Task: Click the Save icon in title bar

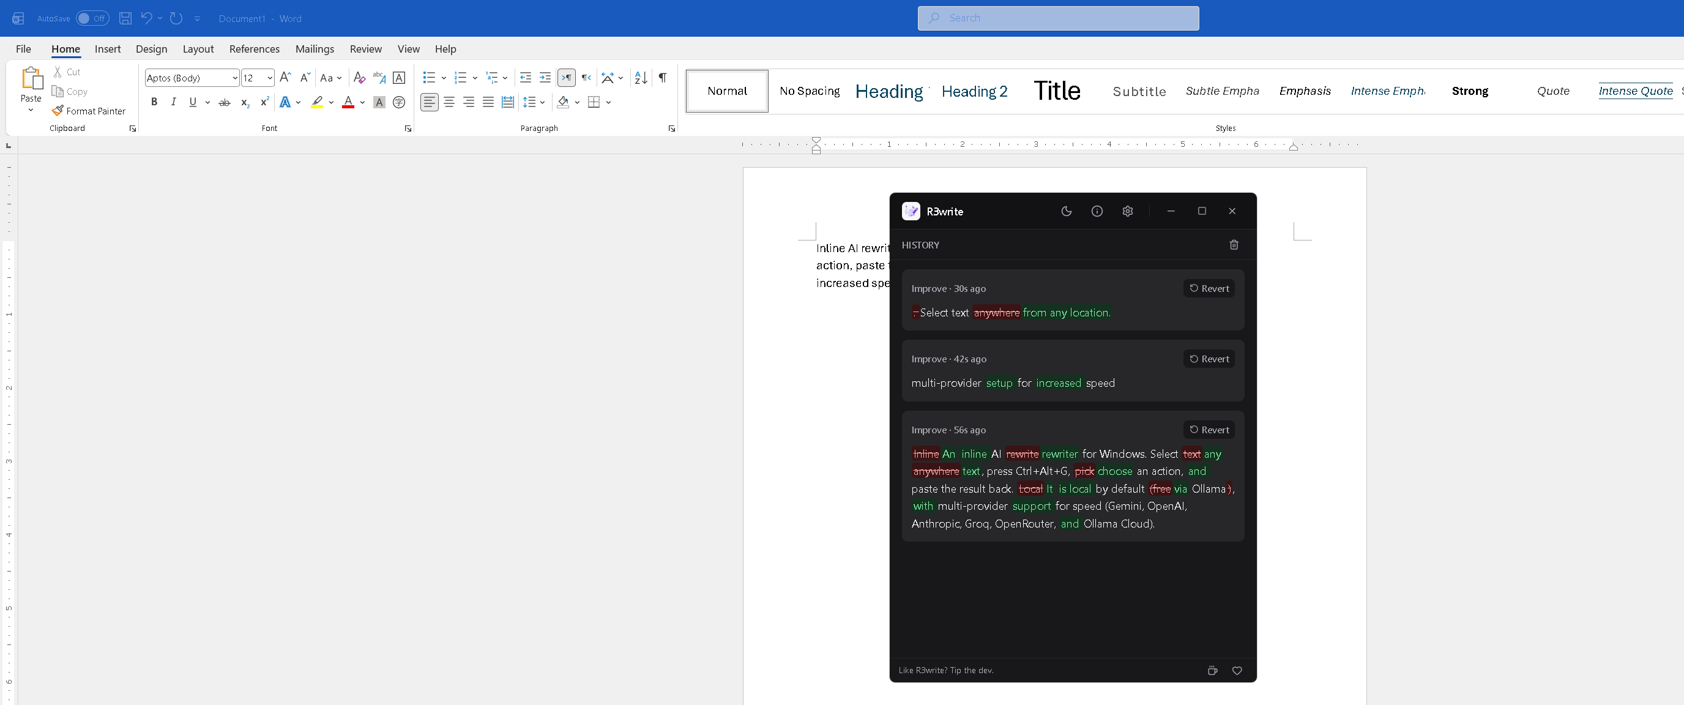Action: tap(125, 18)
